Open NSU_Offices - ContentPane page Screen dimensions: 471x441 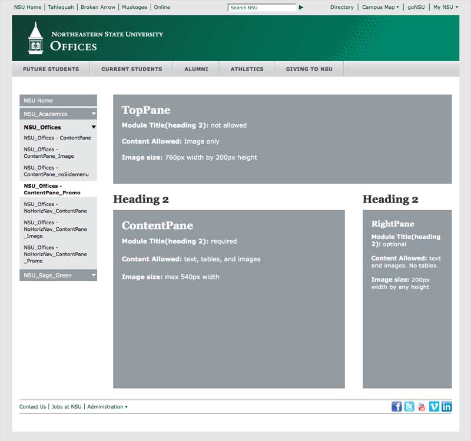(x=57, y=138)
